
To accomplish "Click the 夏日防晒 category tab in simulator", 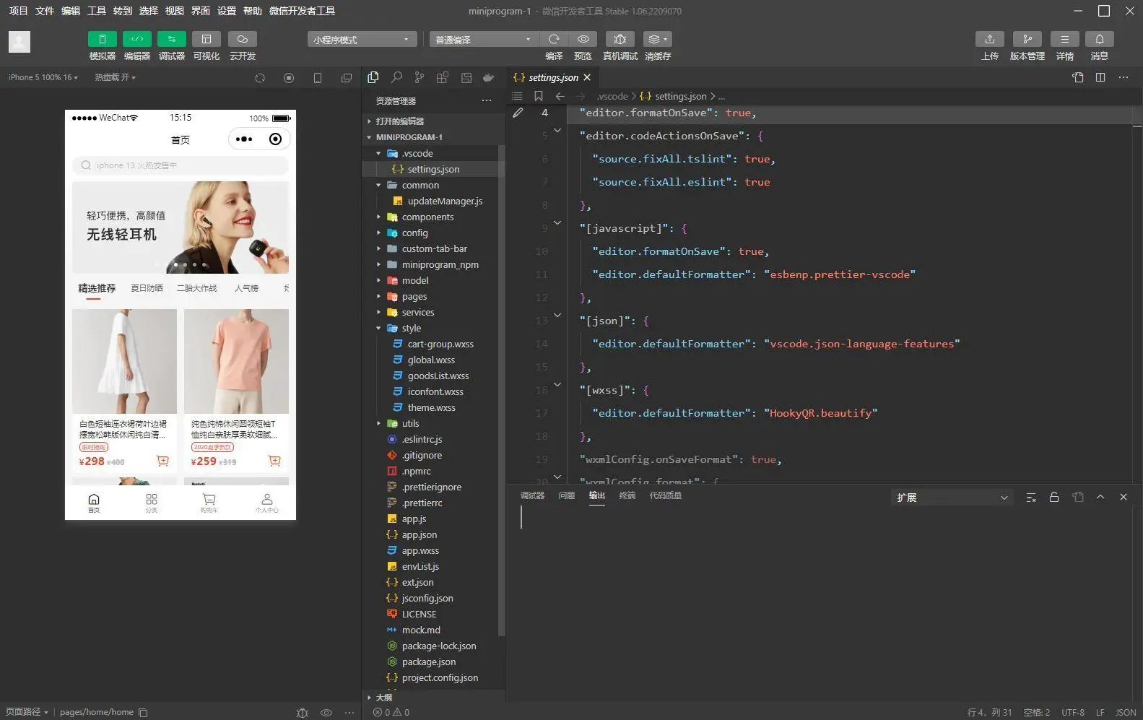I will (x=147, y=288).
